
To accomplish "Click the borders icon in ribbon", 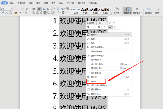I will [63, 13].
